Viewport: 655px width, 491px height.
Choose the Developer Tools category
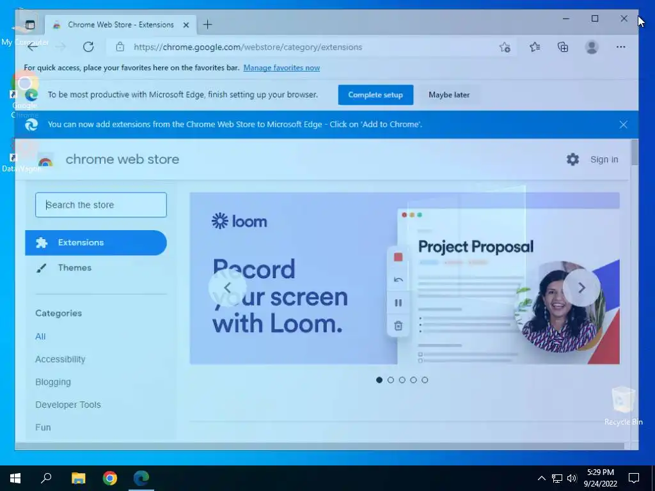68,405
